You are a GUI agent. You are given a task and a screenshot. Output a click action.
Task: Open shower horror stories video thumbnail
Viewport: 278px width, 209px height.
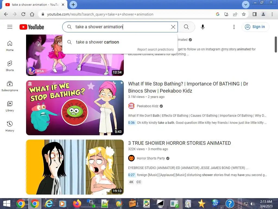(75, 167)
